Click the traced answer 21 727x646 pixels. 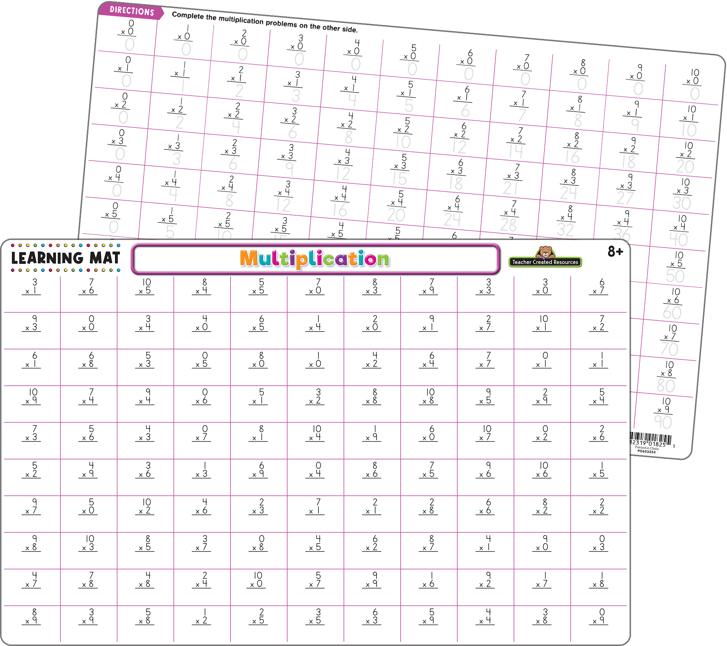pyautogui.click(x=511, y=188)
